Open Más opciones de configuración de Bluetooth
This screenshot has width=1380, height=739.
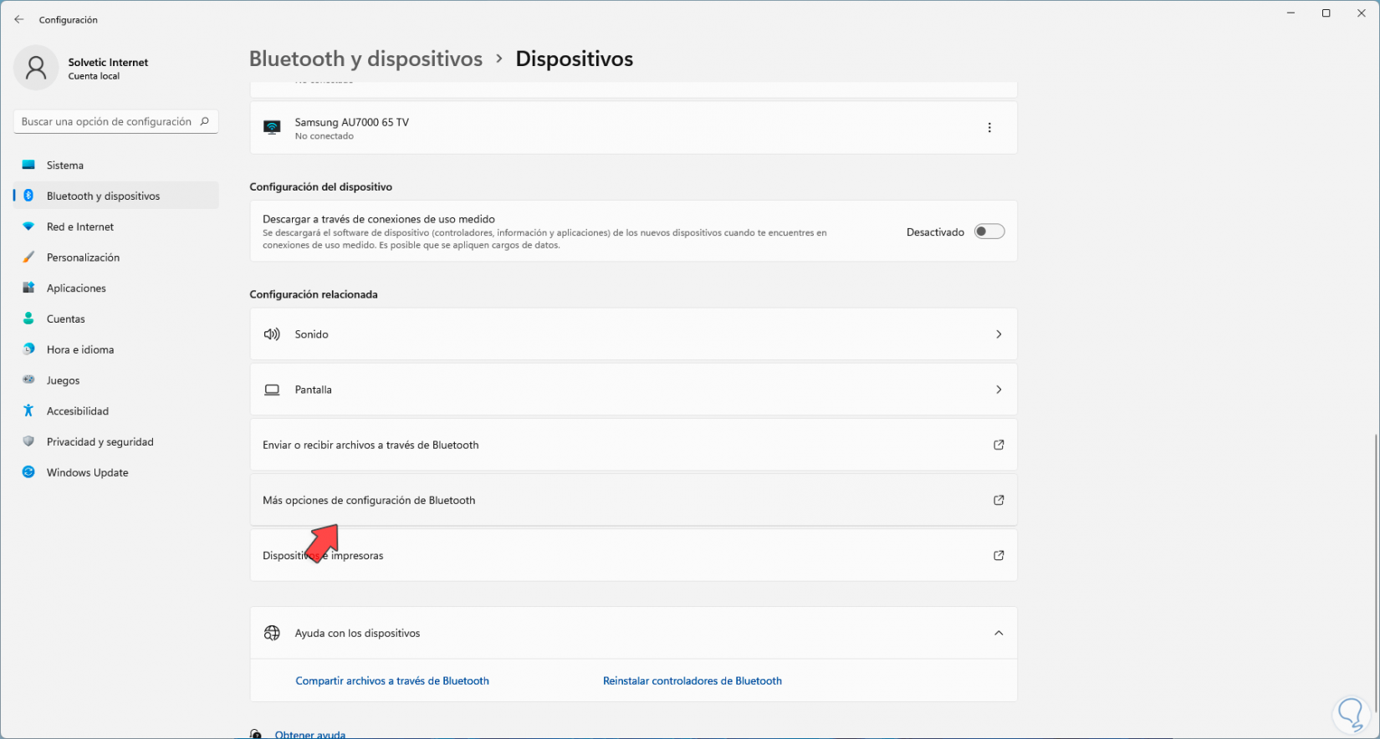[x=369, y=501]
